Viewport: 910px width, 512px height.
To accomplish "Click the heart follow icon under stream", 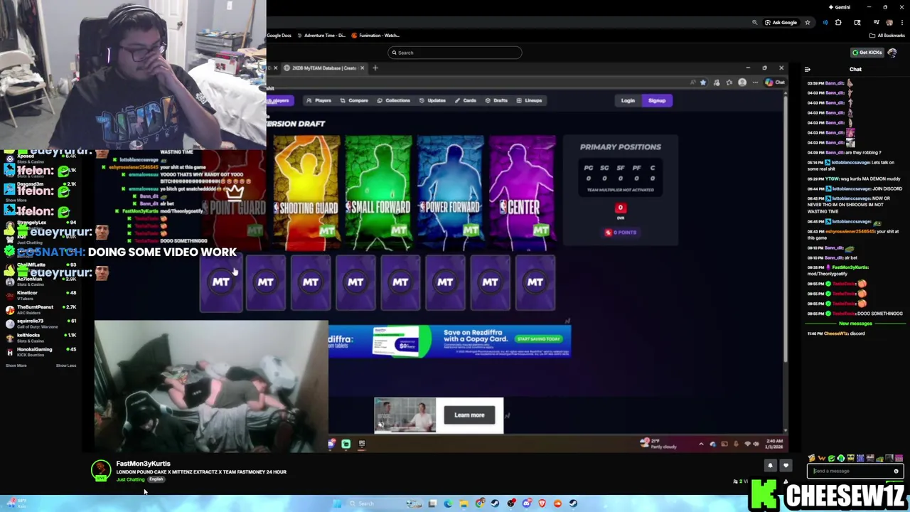I will click(x=786, y=466).
